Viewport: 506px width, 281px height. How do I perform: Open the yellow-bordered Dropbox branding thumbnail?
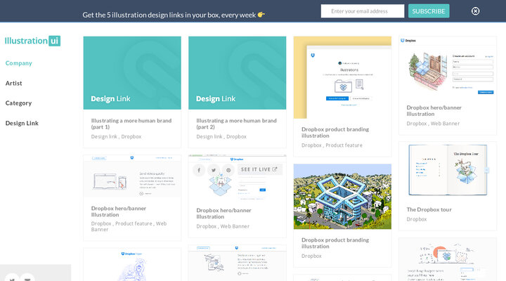[x=342, y=77]
